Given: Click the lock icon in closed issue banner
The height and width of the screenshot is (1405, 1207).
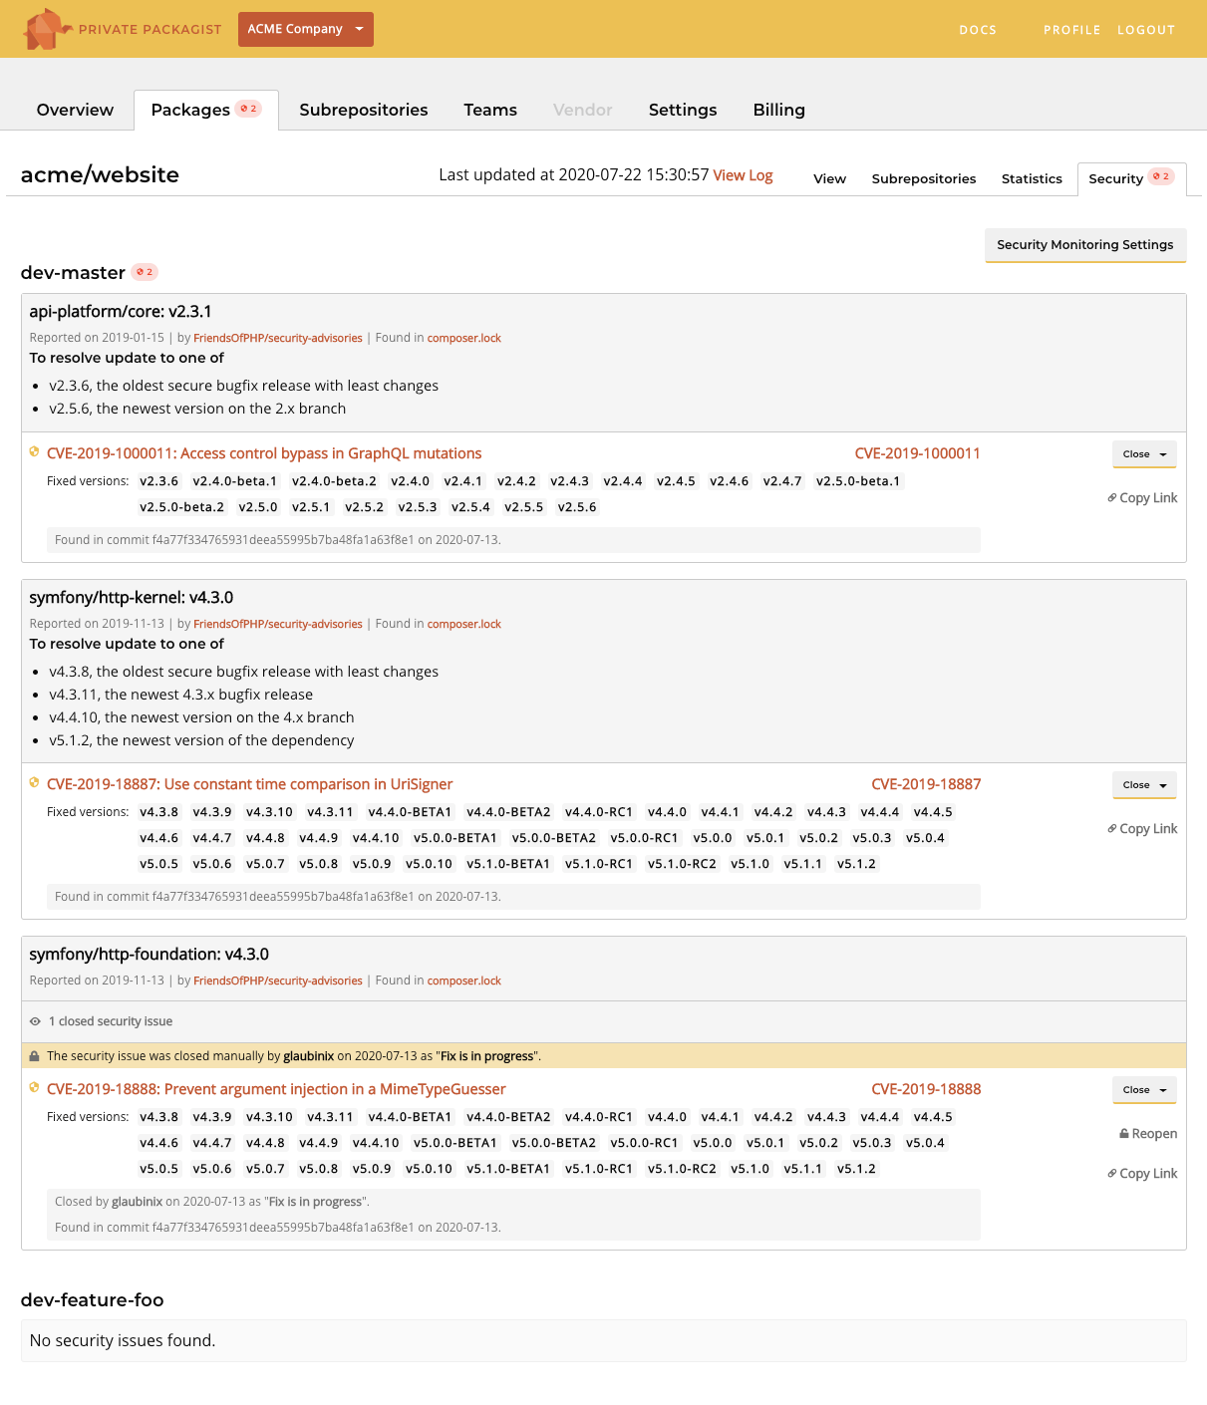Looking at the screenshot, I should click(x=35, y=1056).
